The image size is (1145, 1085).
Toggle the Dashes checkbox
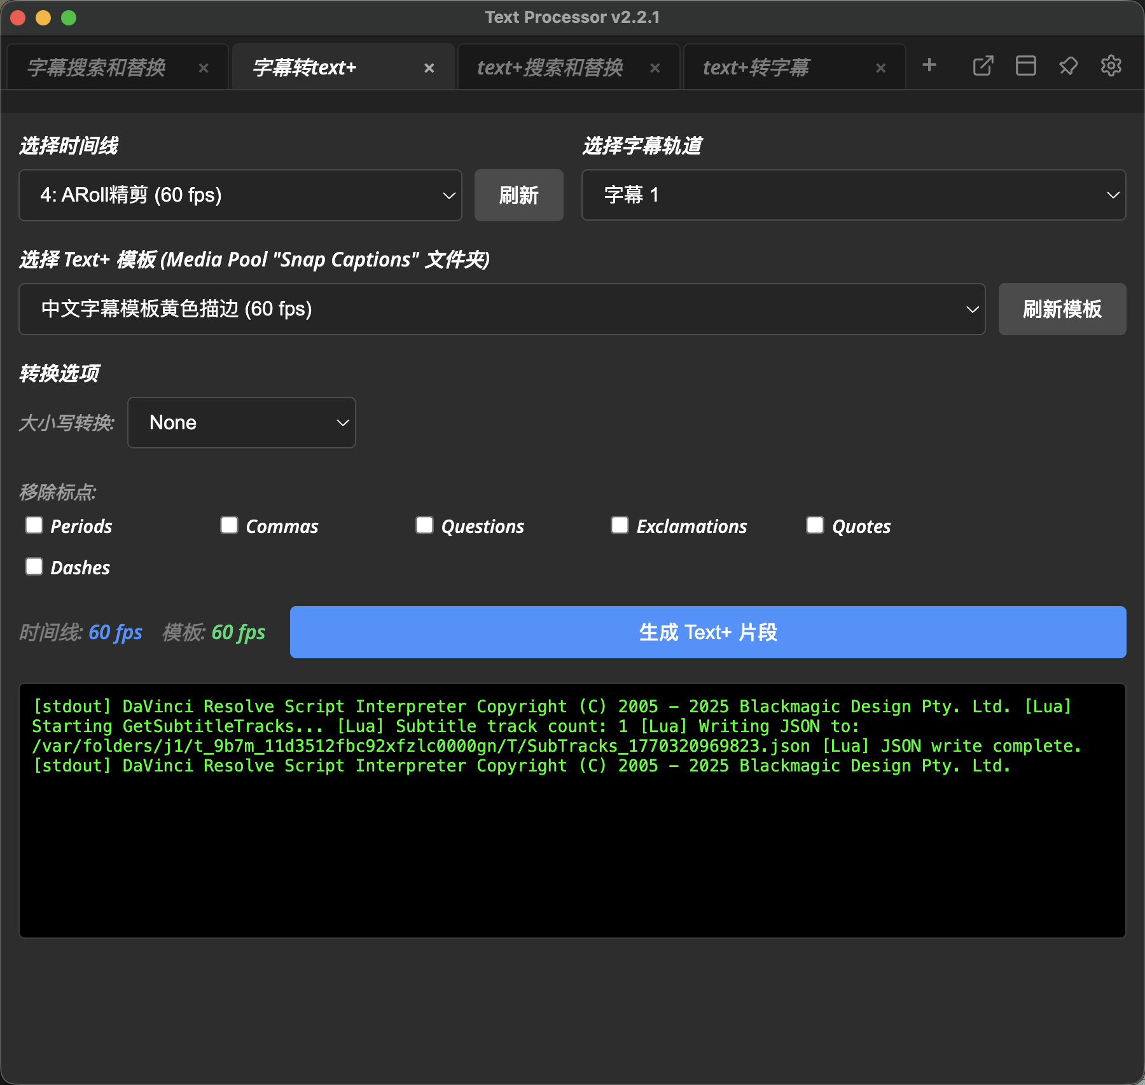click(x=34, y=567)
